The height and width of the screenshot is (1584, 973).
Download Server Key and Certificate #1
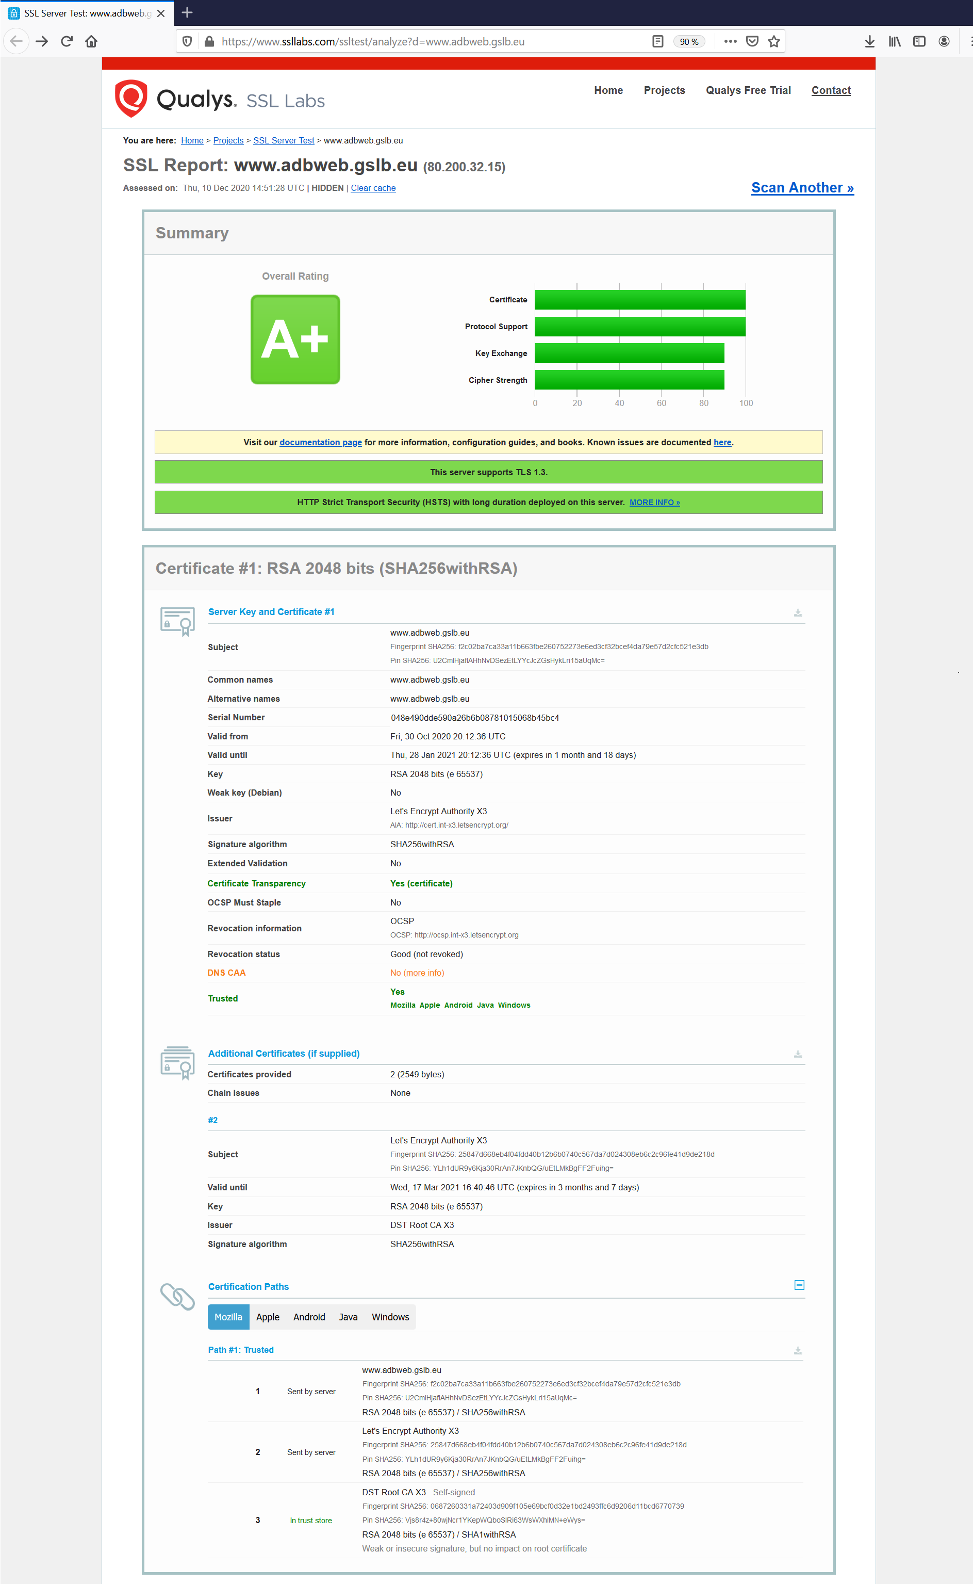[797, 612]
